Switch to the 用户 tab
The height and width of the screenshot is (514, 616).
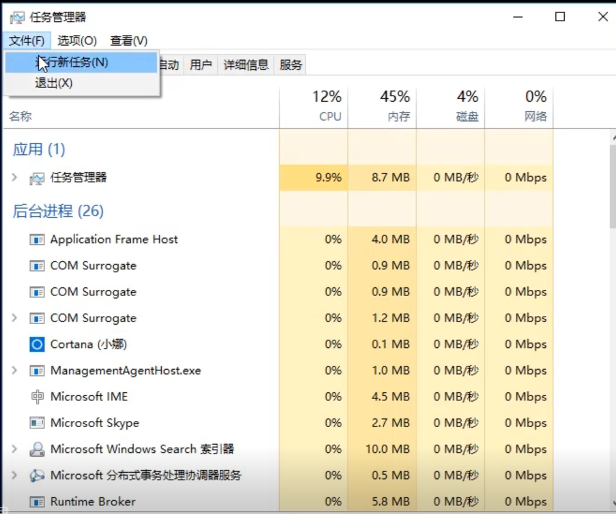point(201,64)
